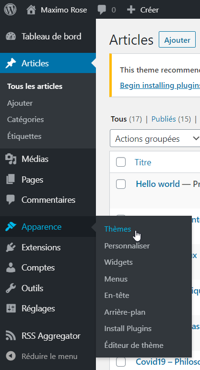Click the Réglages sliders icon
The image size is (200, 370).
click(11, 308)
